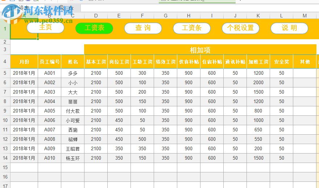
Task: Select 2018年1月 cell in A006 row
Action: click(x=24, y=120)
